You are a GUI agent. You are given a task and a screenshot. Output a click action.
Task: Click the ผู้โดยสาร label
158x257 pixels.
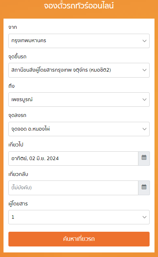[x=18, y=203]
